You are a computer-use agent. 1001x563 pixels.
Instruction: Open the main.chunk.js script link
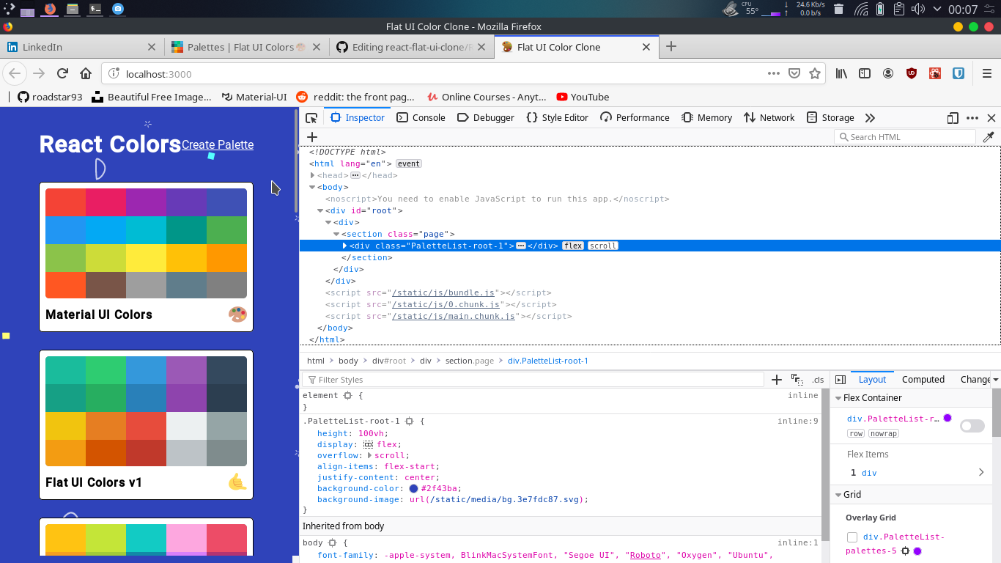[454, 316]
